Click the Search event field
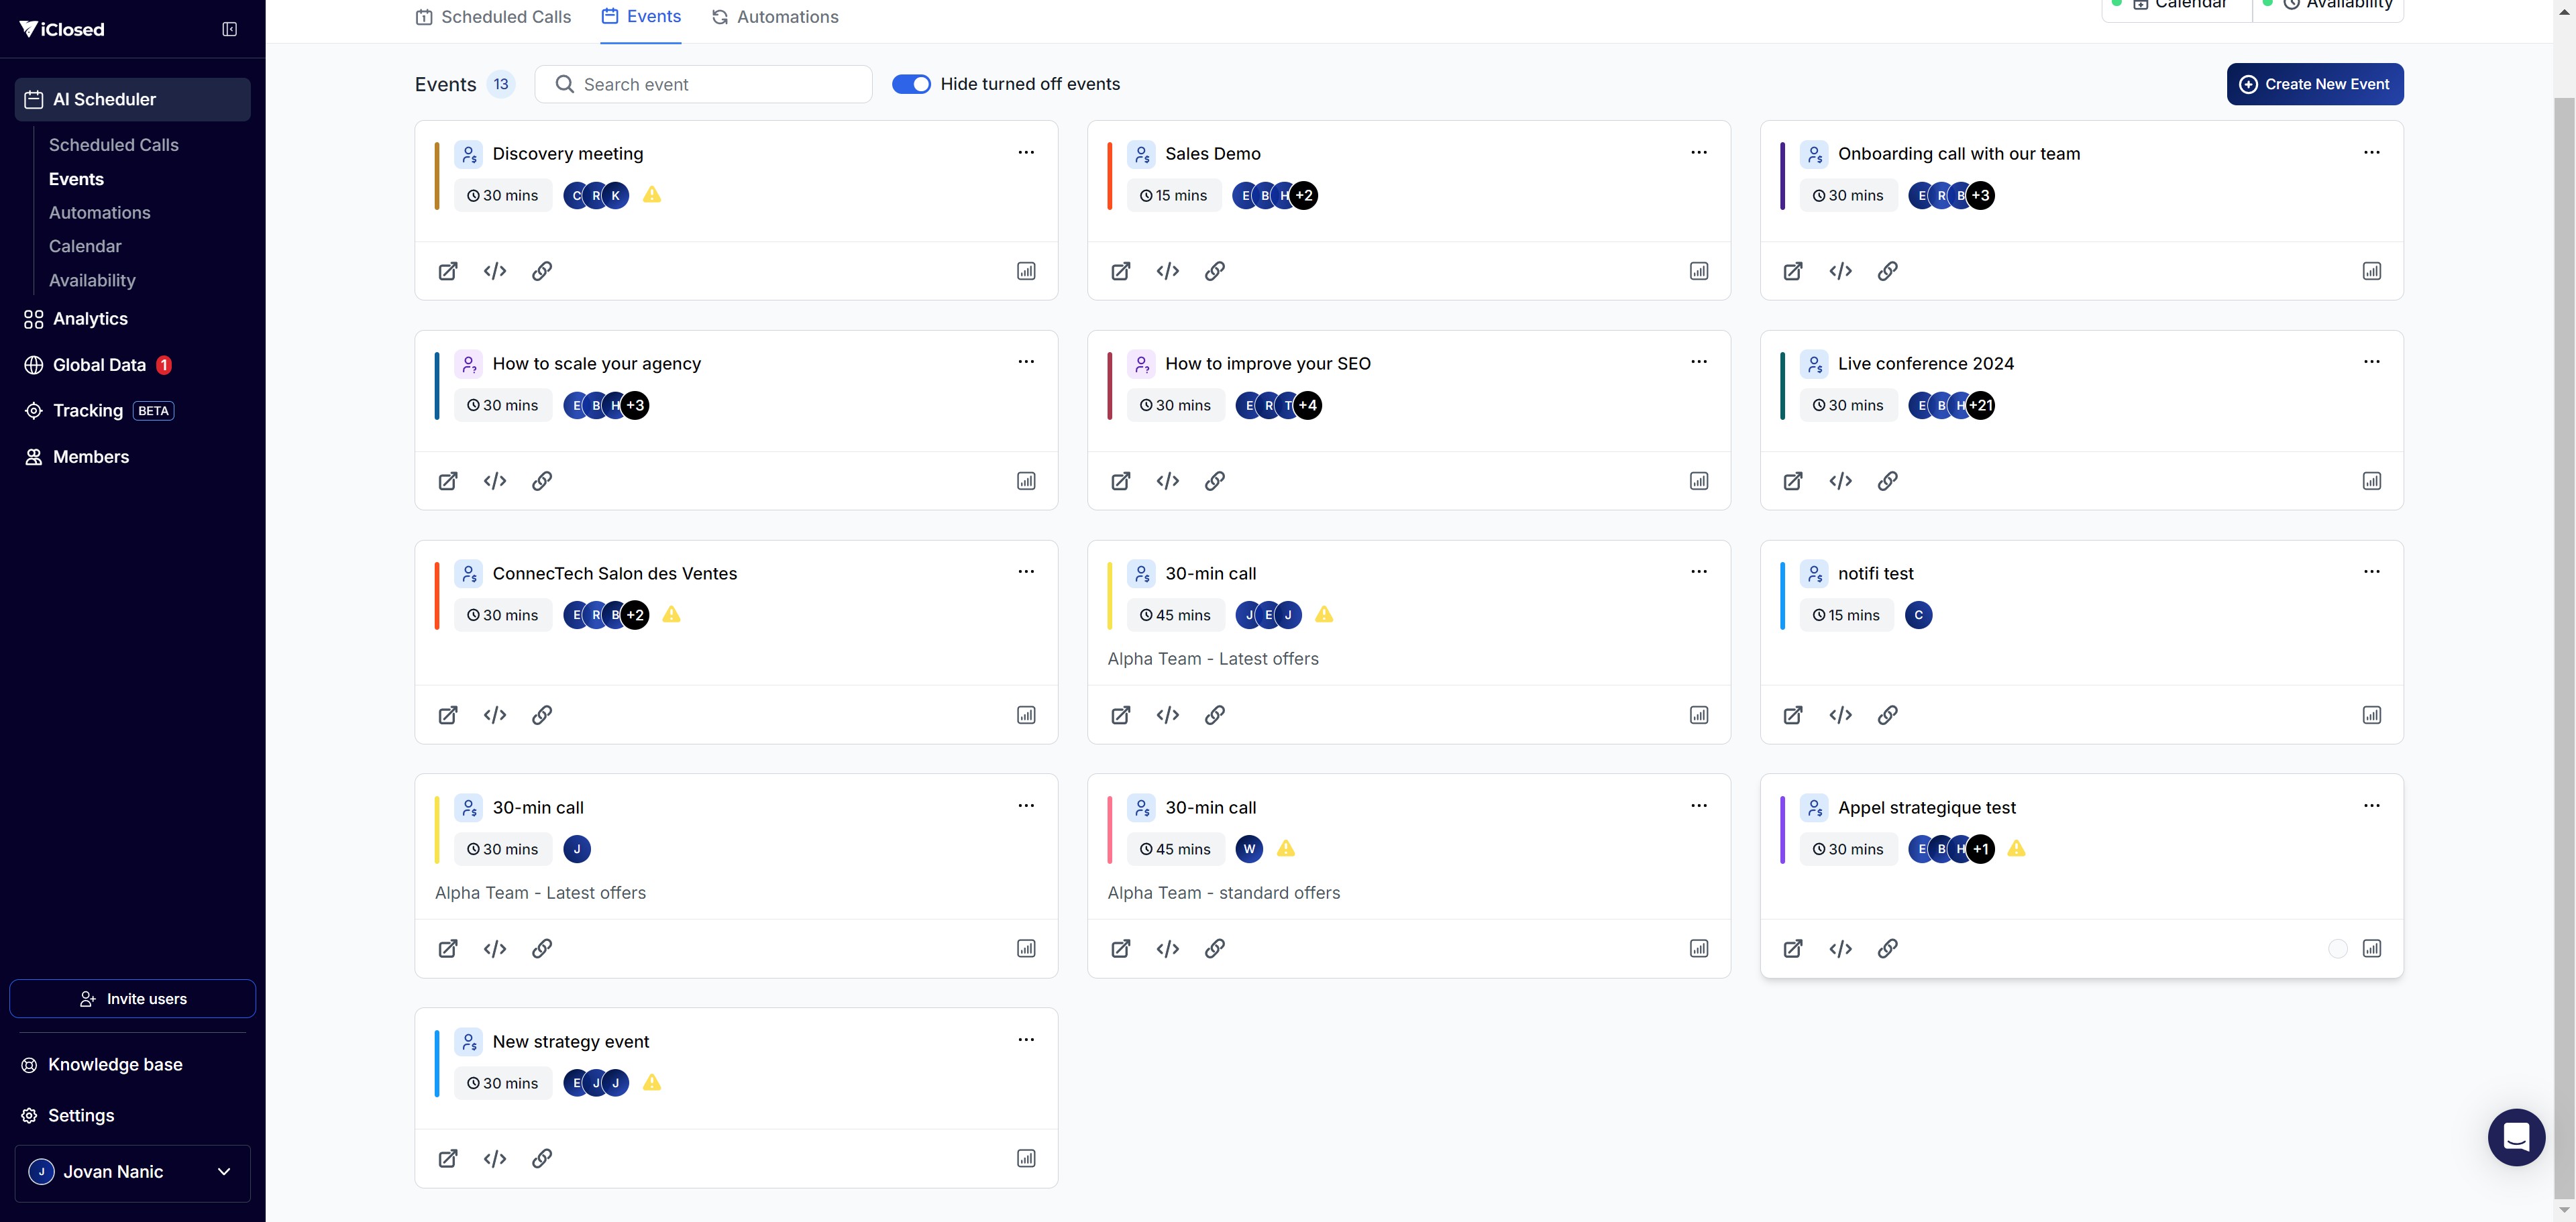The width and height of the screenshot is (2576, 1222). 703,84
